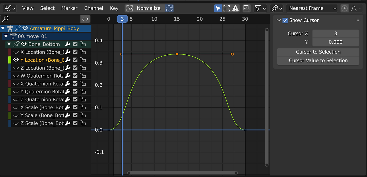Viewport: 367px width, 177px height.
Task: Open the Key menu
Action: (114, 8)
